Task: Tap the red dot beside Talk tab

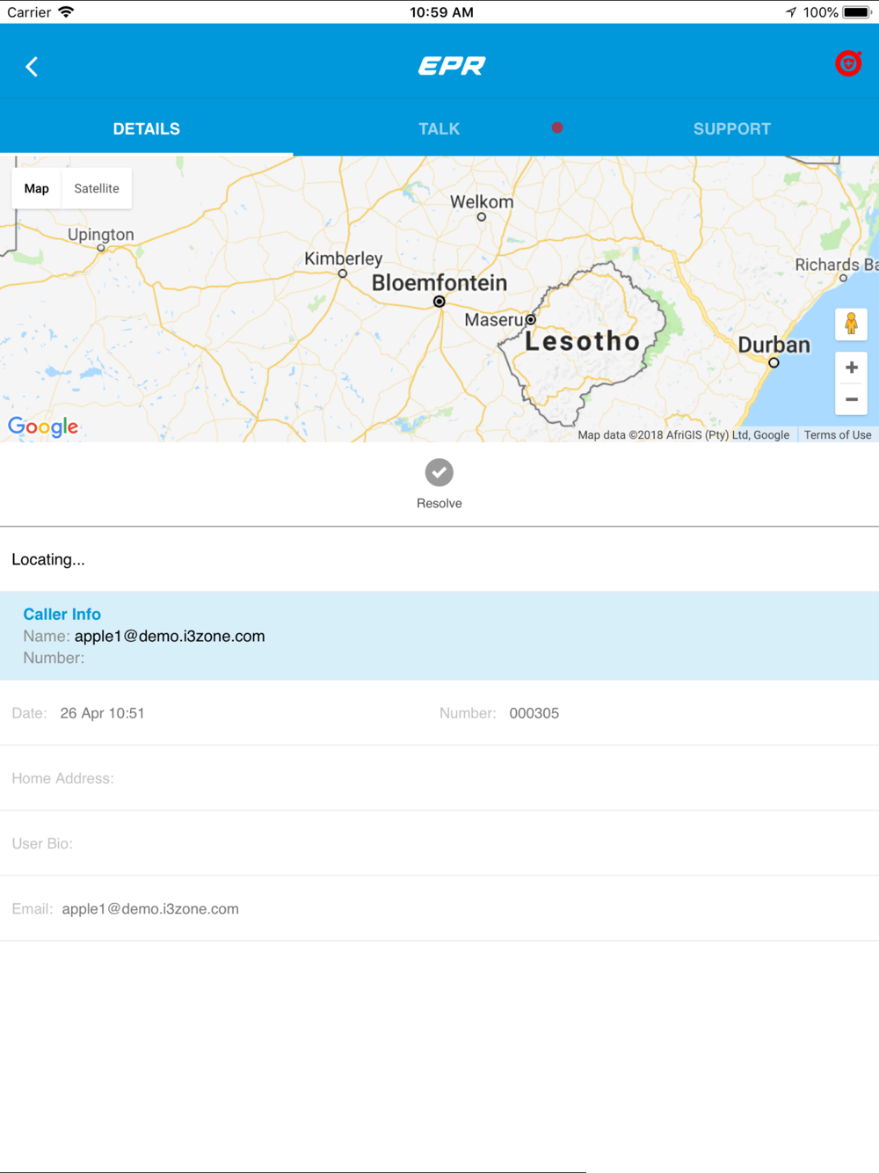Action: [557, 128]
